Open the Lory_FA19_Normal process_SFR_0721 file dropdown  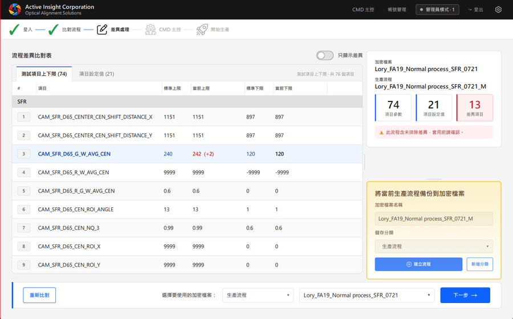tap(367, 295)
